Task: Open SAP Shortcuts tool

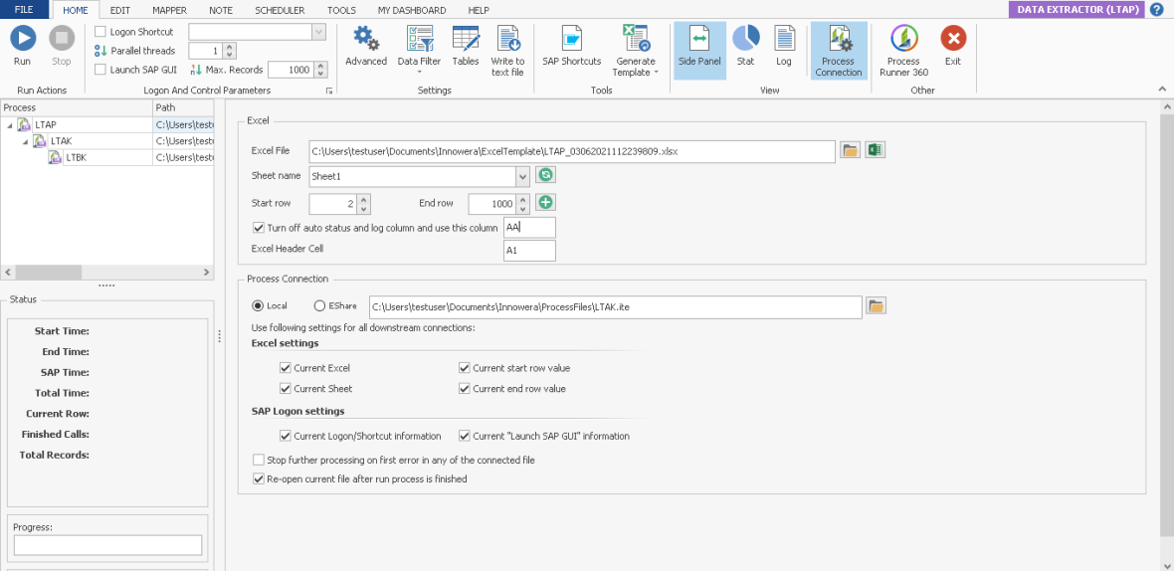Action: (571, 40)
